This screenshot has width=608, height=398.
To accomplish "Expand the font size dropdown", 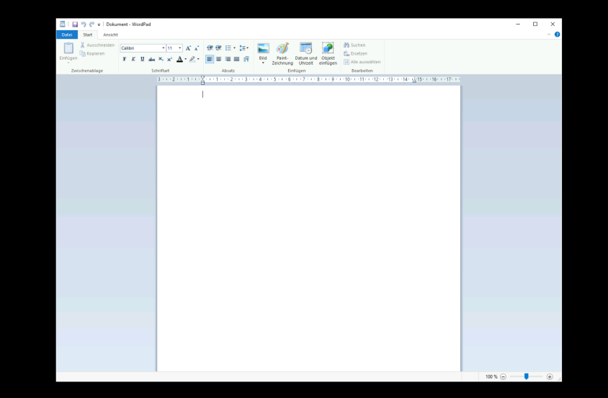I will pos(180,48).
